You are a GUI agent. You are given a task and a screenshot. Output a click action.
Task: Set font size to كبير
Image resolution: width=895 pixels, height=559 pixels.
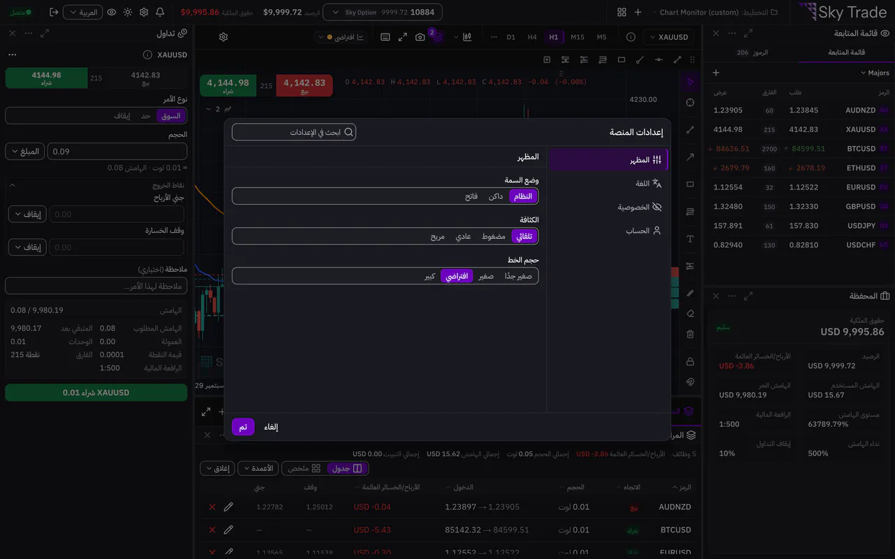point(430,276)
